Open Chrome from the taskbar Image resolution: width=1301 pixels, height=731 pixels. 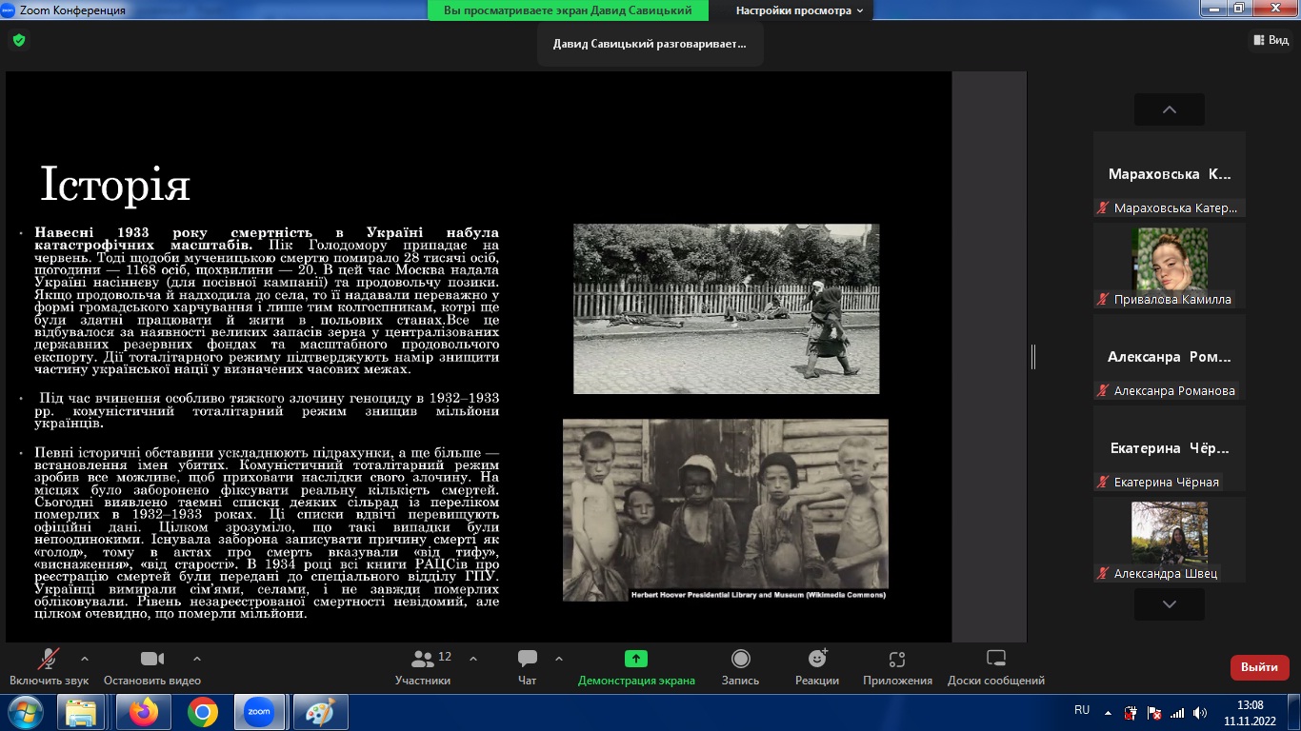(202, 712)
